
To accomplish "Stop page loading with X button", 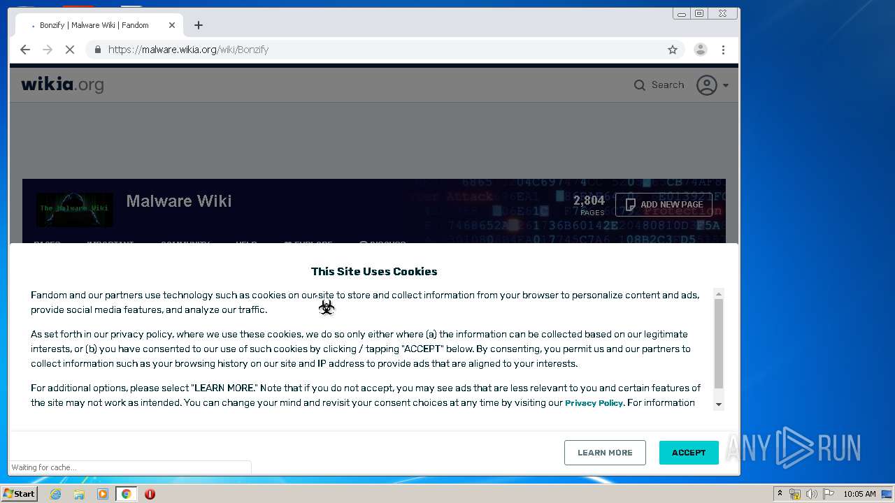I will [70, 50].
